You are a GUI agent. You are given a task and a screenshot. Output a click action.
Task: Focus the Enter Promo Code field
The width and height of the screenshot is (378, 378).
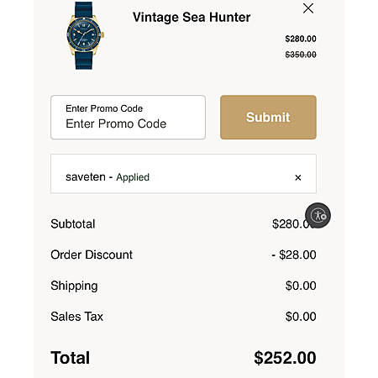[128, 117]
